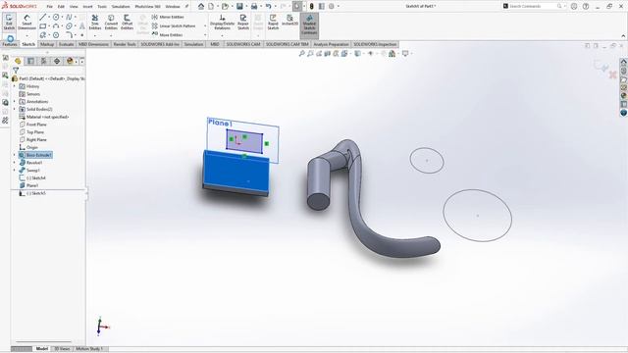The image size is (628, 353).
Task: Expand the History tree node
Action: [x=15, y=86]
